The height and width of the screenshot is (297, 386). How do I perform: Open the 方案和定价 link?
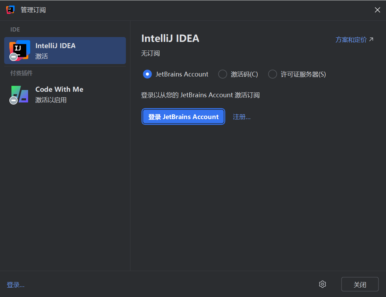[354, 39]
